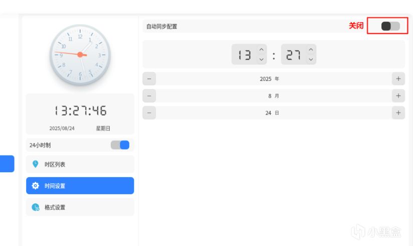413x246 pixels.
Task: Click the analog clock face
Action: [80, 55]
